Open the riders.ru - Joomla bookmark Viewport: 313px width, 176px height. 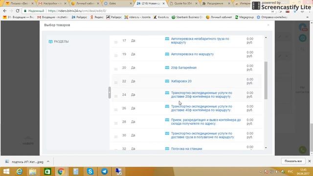click(137, 17)
